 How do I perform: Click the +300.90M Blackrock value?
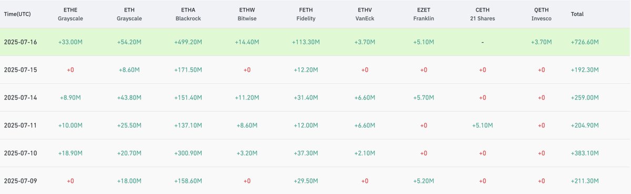point(188,153)
